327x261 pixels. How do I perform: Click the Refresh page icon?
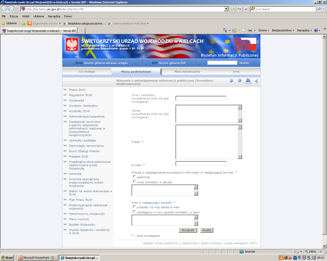click(239, 9)
